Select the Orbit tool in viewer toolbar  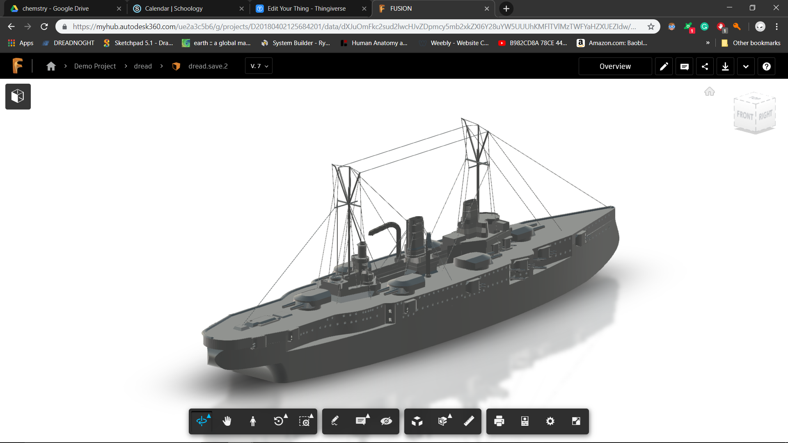tap(202, 421)
